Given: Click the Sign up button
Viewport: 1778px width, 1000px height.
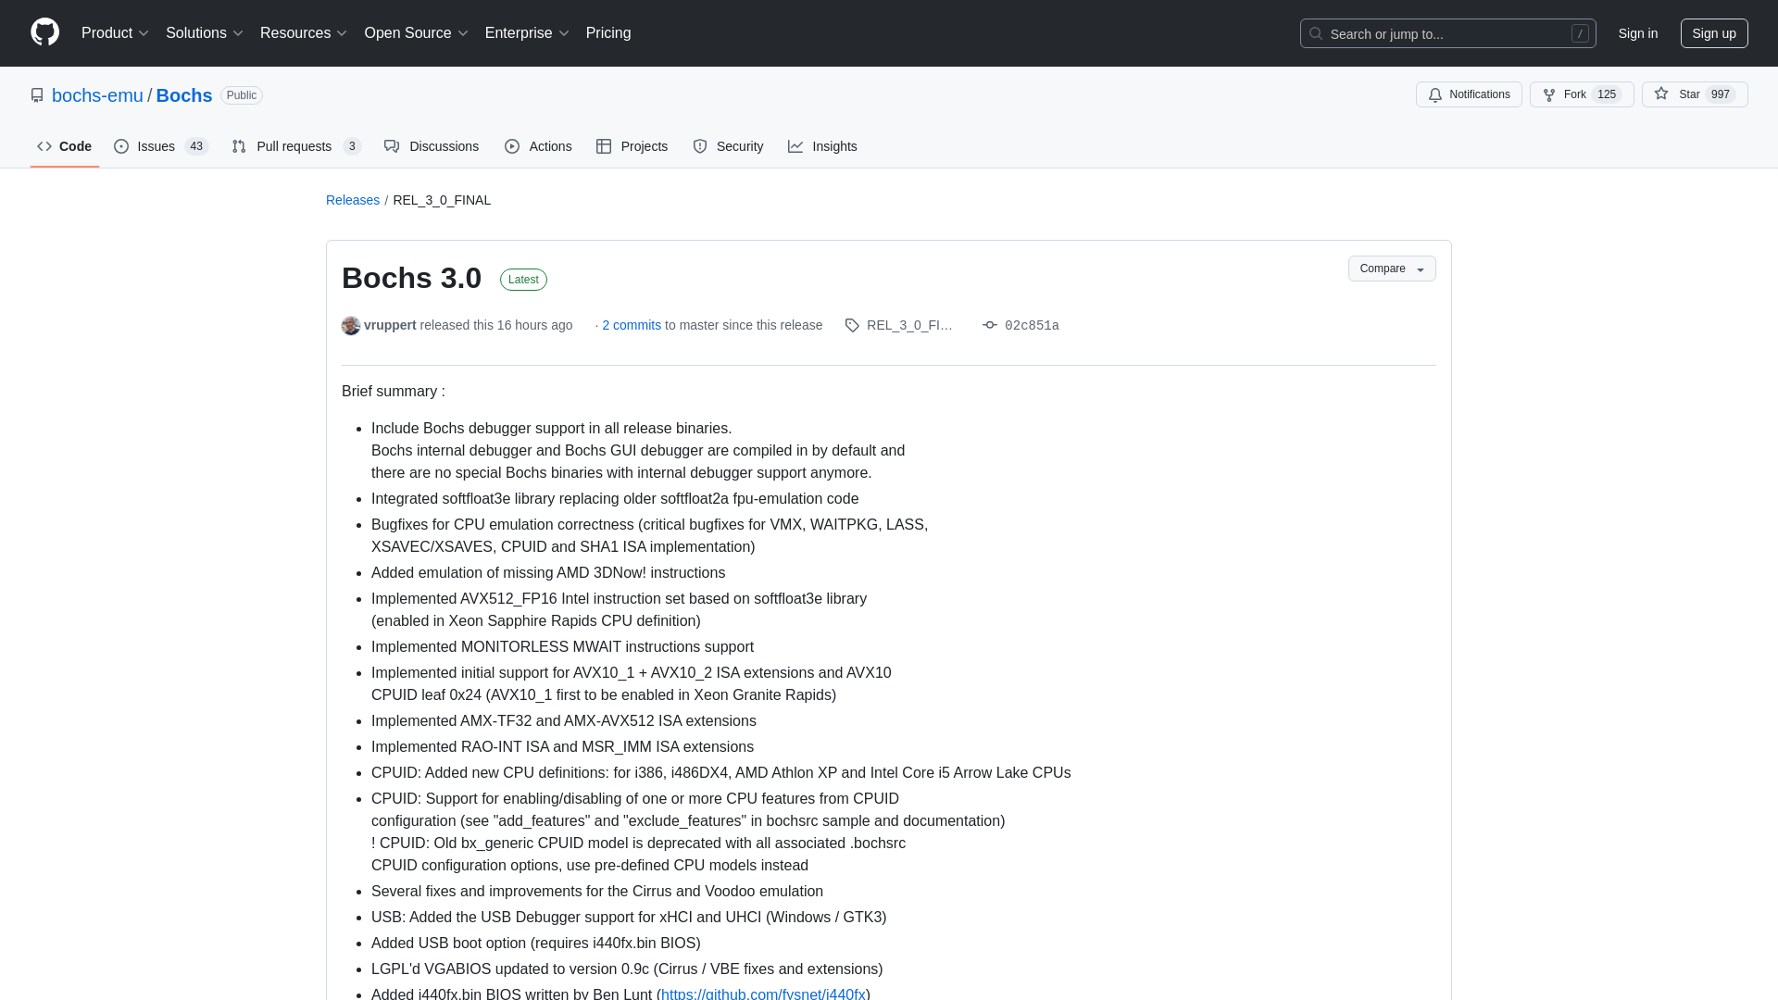Looking at the screenshot, I should pos(1714,33).
